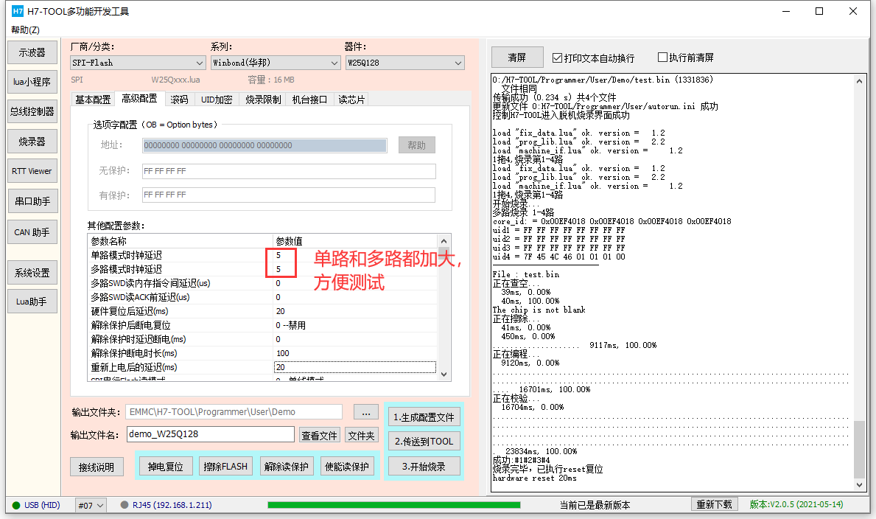Switch to 基本配置 tab
This screenshot has width=876, height=519.
pyautogui.click(x=93, y=100)
